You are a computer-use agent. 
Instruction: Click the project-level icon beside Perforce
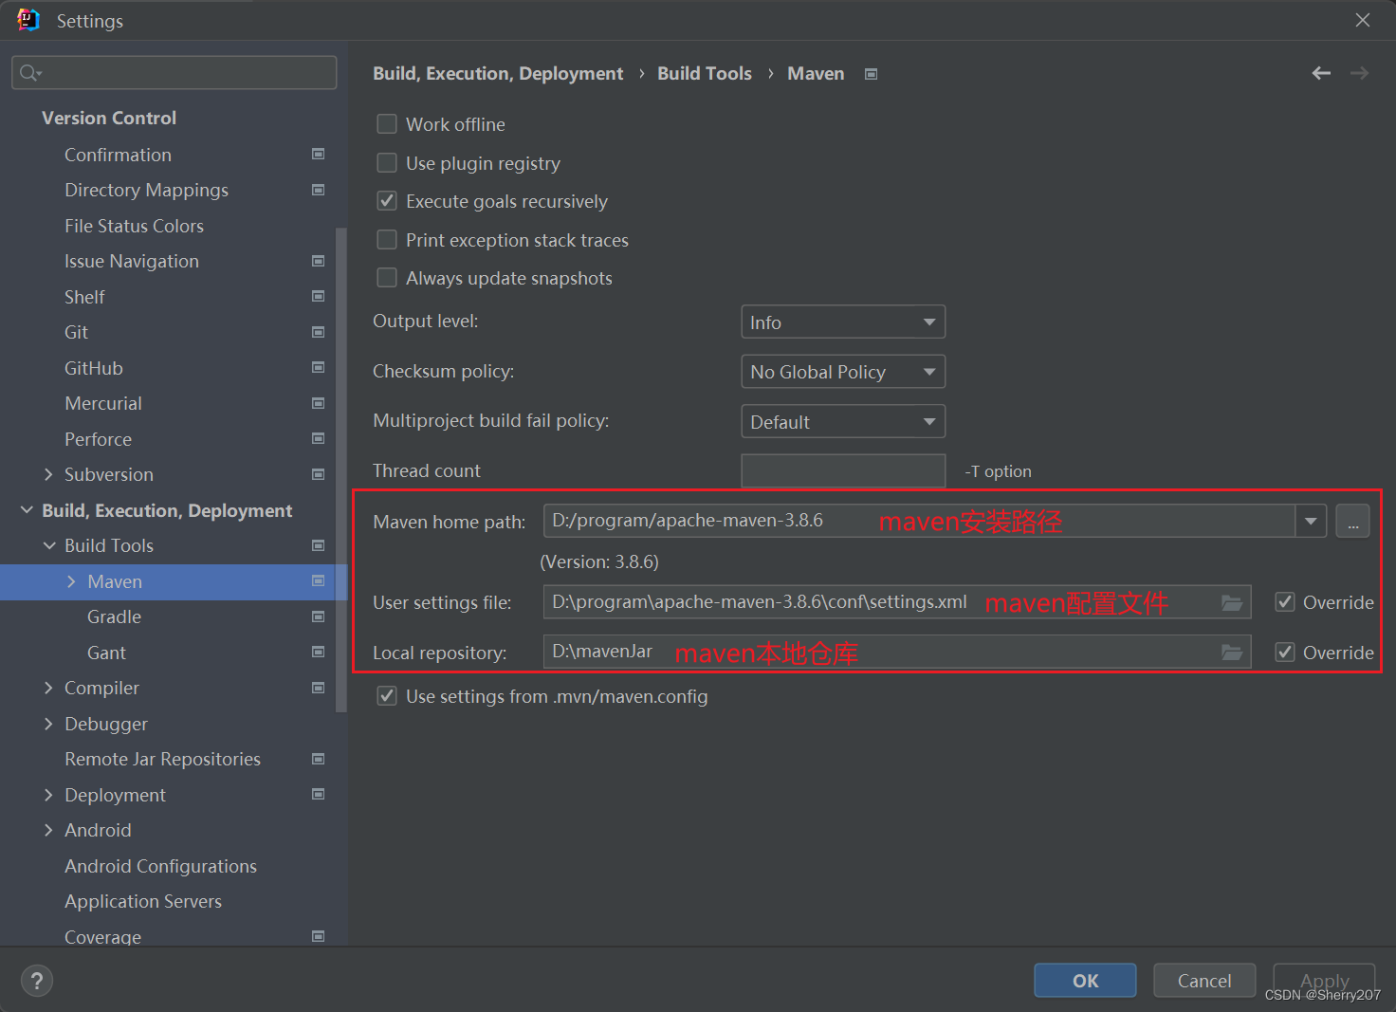pyautogui.click(x=319, y=438)
